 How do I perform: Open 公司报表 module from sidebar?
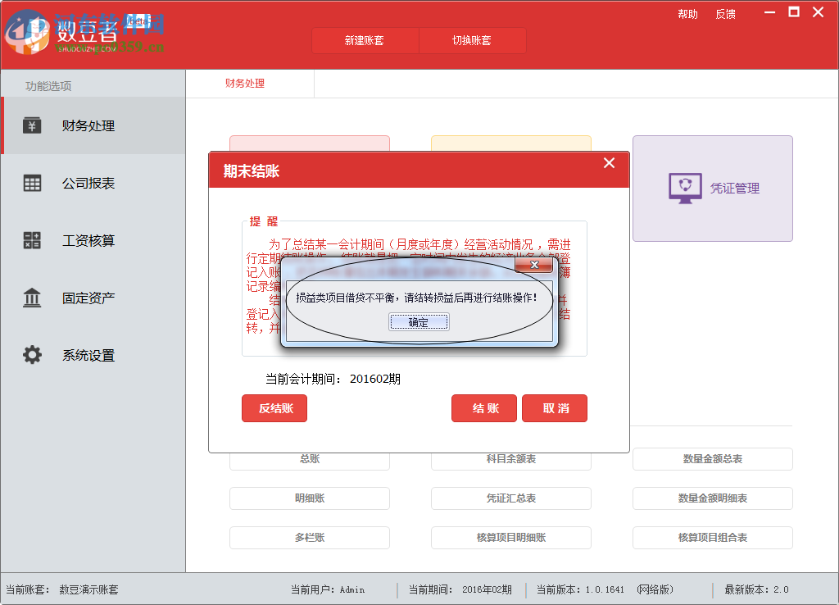(x=31, y=183)
